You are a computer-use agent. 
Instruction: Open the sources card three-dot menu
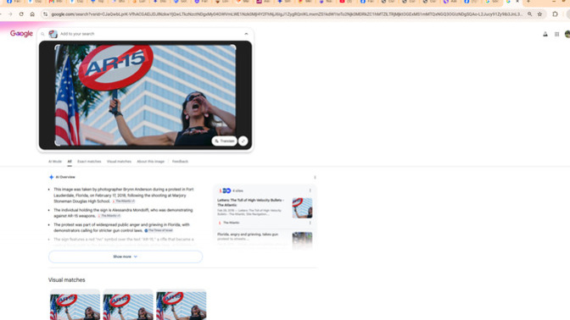pos(310,190)
